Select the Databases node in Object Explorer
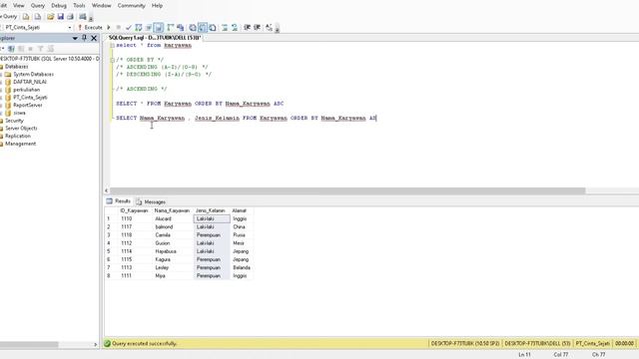This screenshot has width=639, height=359. click(16, 67)
